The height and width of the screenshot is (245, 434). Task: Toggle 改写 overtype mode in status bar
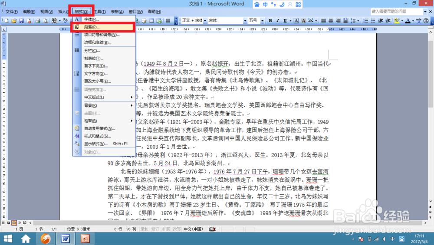click(177, 229)
